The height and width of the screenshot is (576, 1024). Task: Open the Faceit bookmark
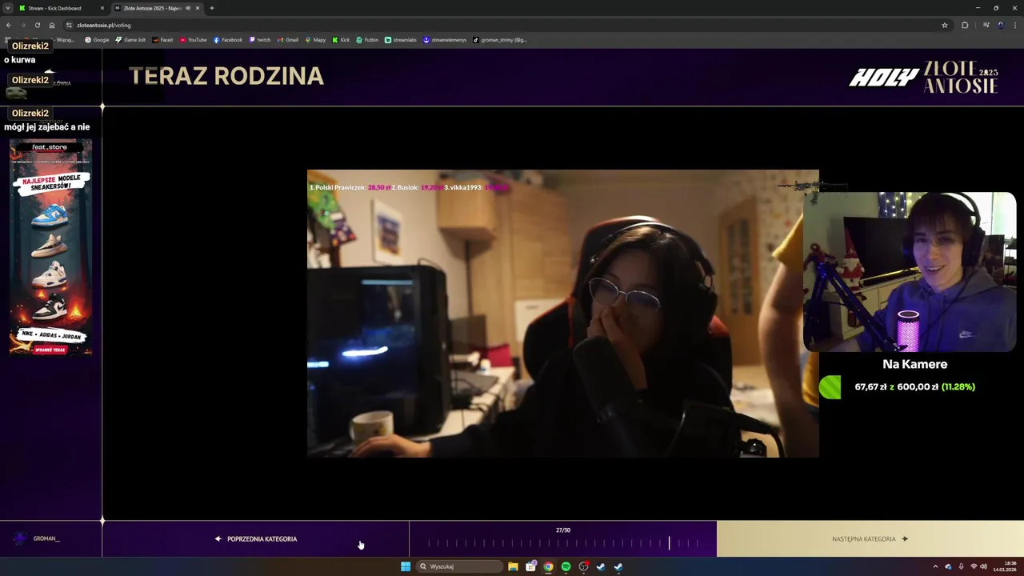(x=163, y=39)
